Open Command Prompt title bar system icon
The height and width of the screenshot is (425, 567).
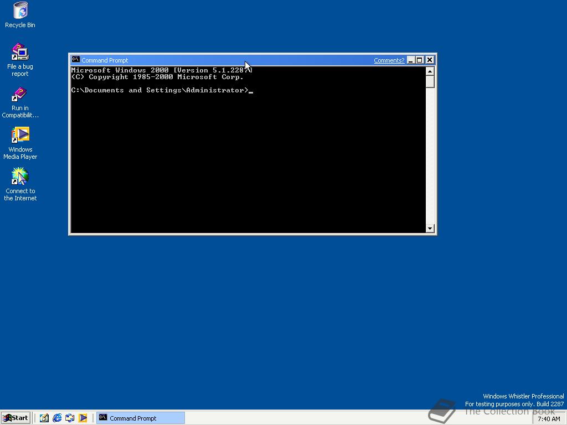coord(75,60)
